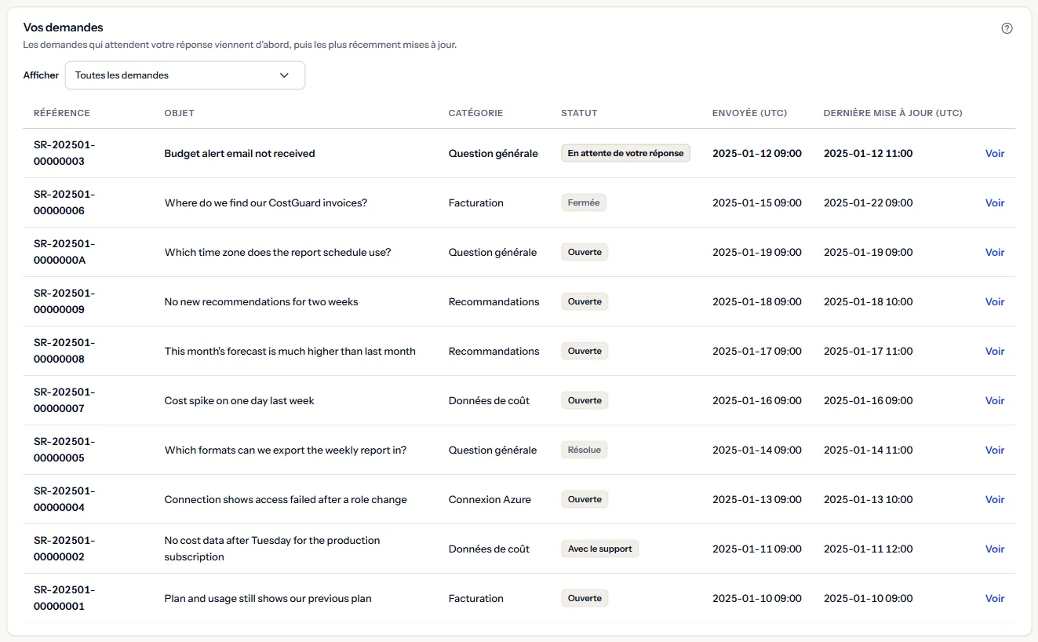Click the DERNIÈRE MISE À JOUR column header
Viewport: 1038px width, 642px height.
(893, 113)
